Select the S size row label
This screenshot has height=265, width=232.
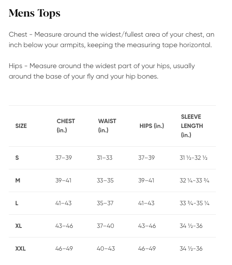(x=17, y=158)
